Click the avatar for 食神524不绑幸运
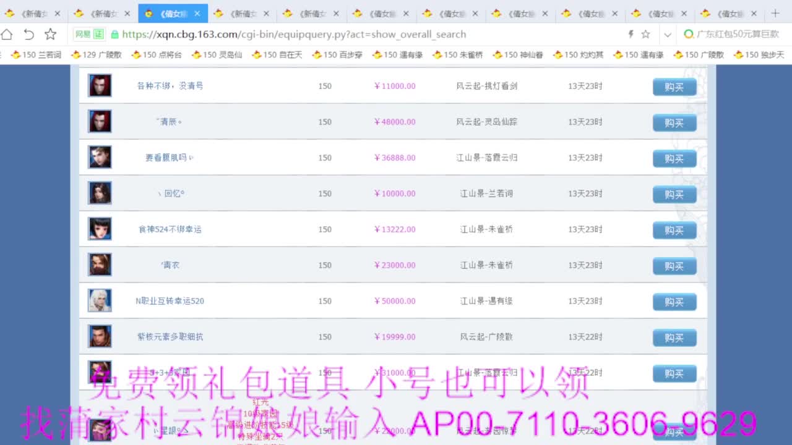The image size is (792, 445). (x=100, y=229)
